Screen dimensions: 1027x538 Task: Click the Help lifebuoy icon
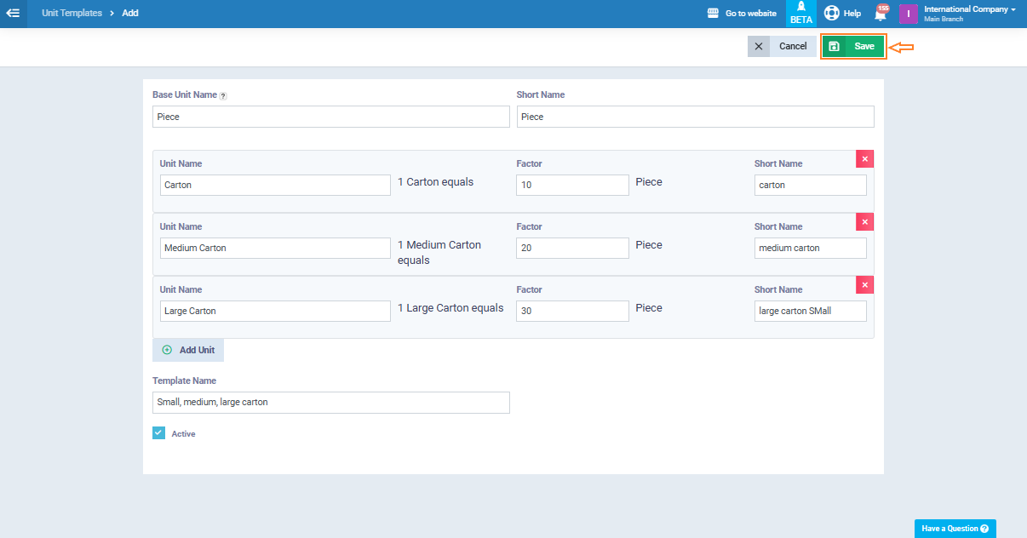832,14
